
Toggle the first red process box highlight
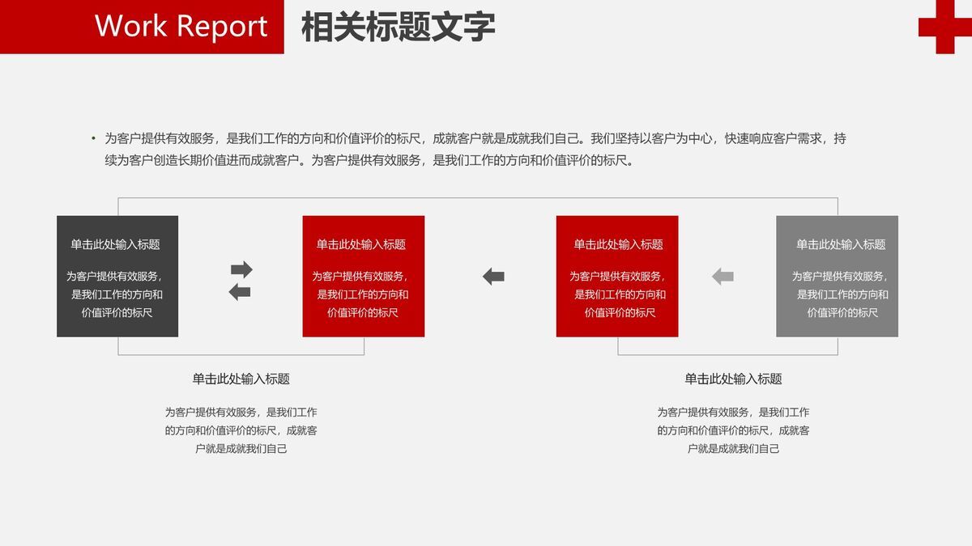[364, 276]
